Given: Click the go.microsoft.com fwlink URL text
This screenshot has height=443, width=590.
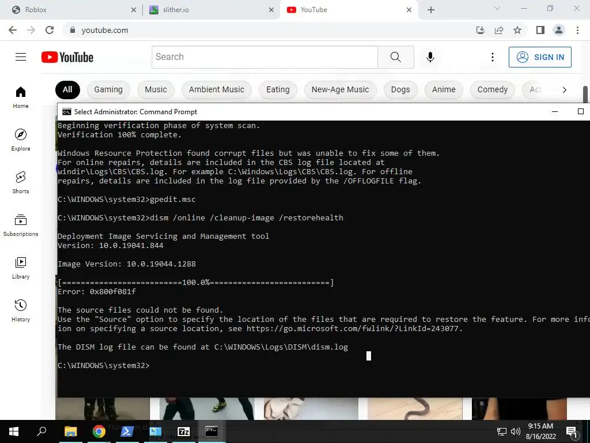Looking at the screenshot, I should 352,328.
